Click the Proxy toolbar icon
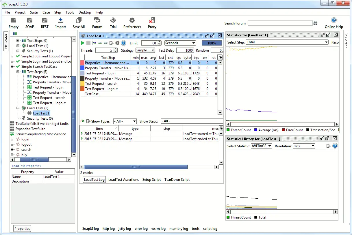The height and width of the screenshot is (235, 352). pos(152,23)
